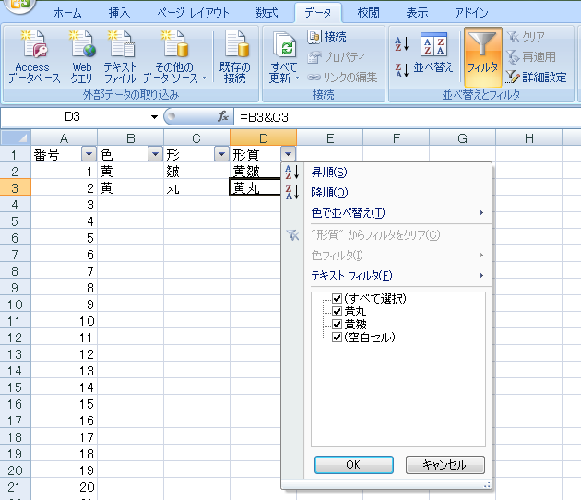Click the Access データベース import icon
Image resolution: width=581 pixels, height=500 pixels.
click(x=32, y=46)
